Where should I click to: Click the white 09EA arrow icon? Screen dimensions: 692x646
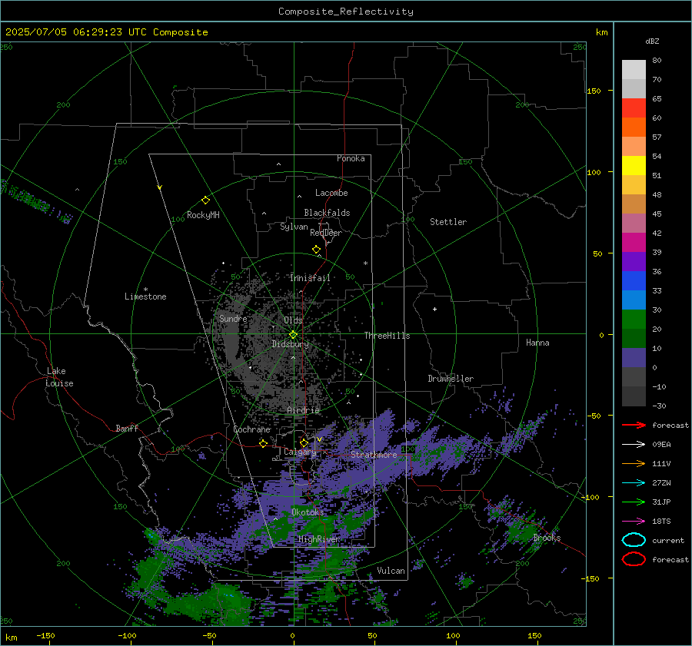(634, 445)
